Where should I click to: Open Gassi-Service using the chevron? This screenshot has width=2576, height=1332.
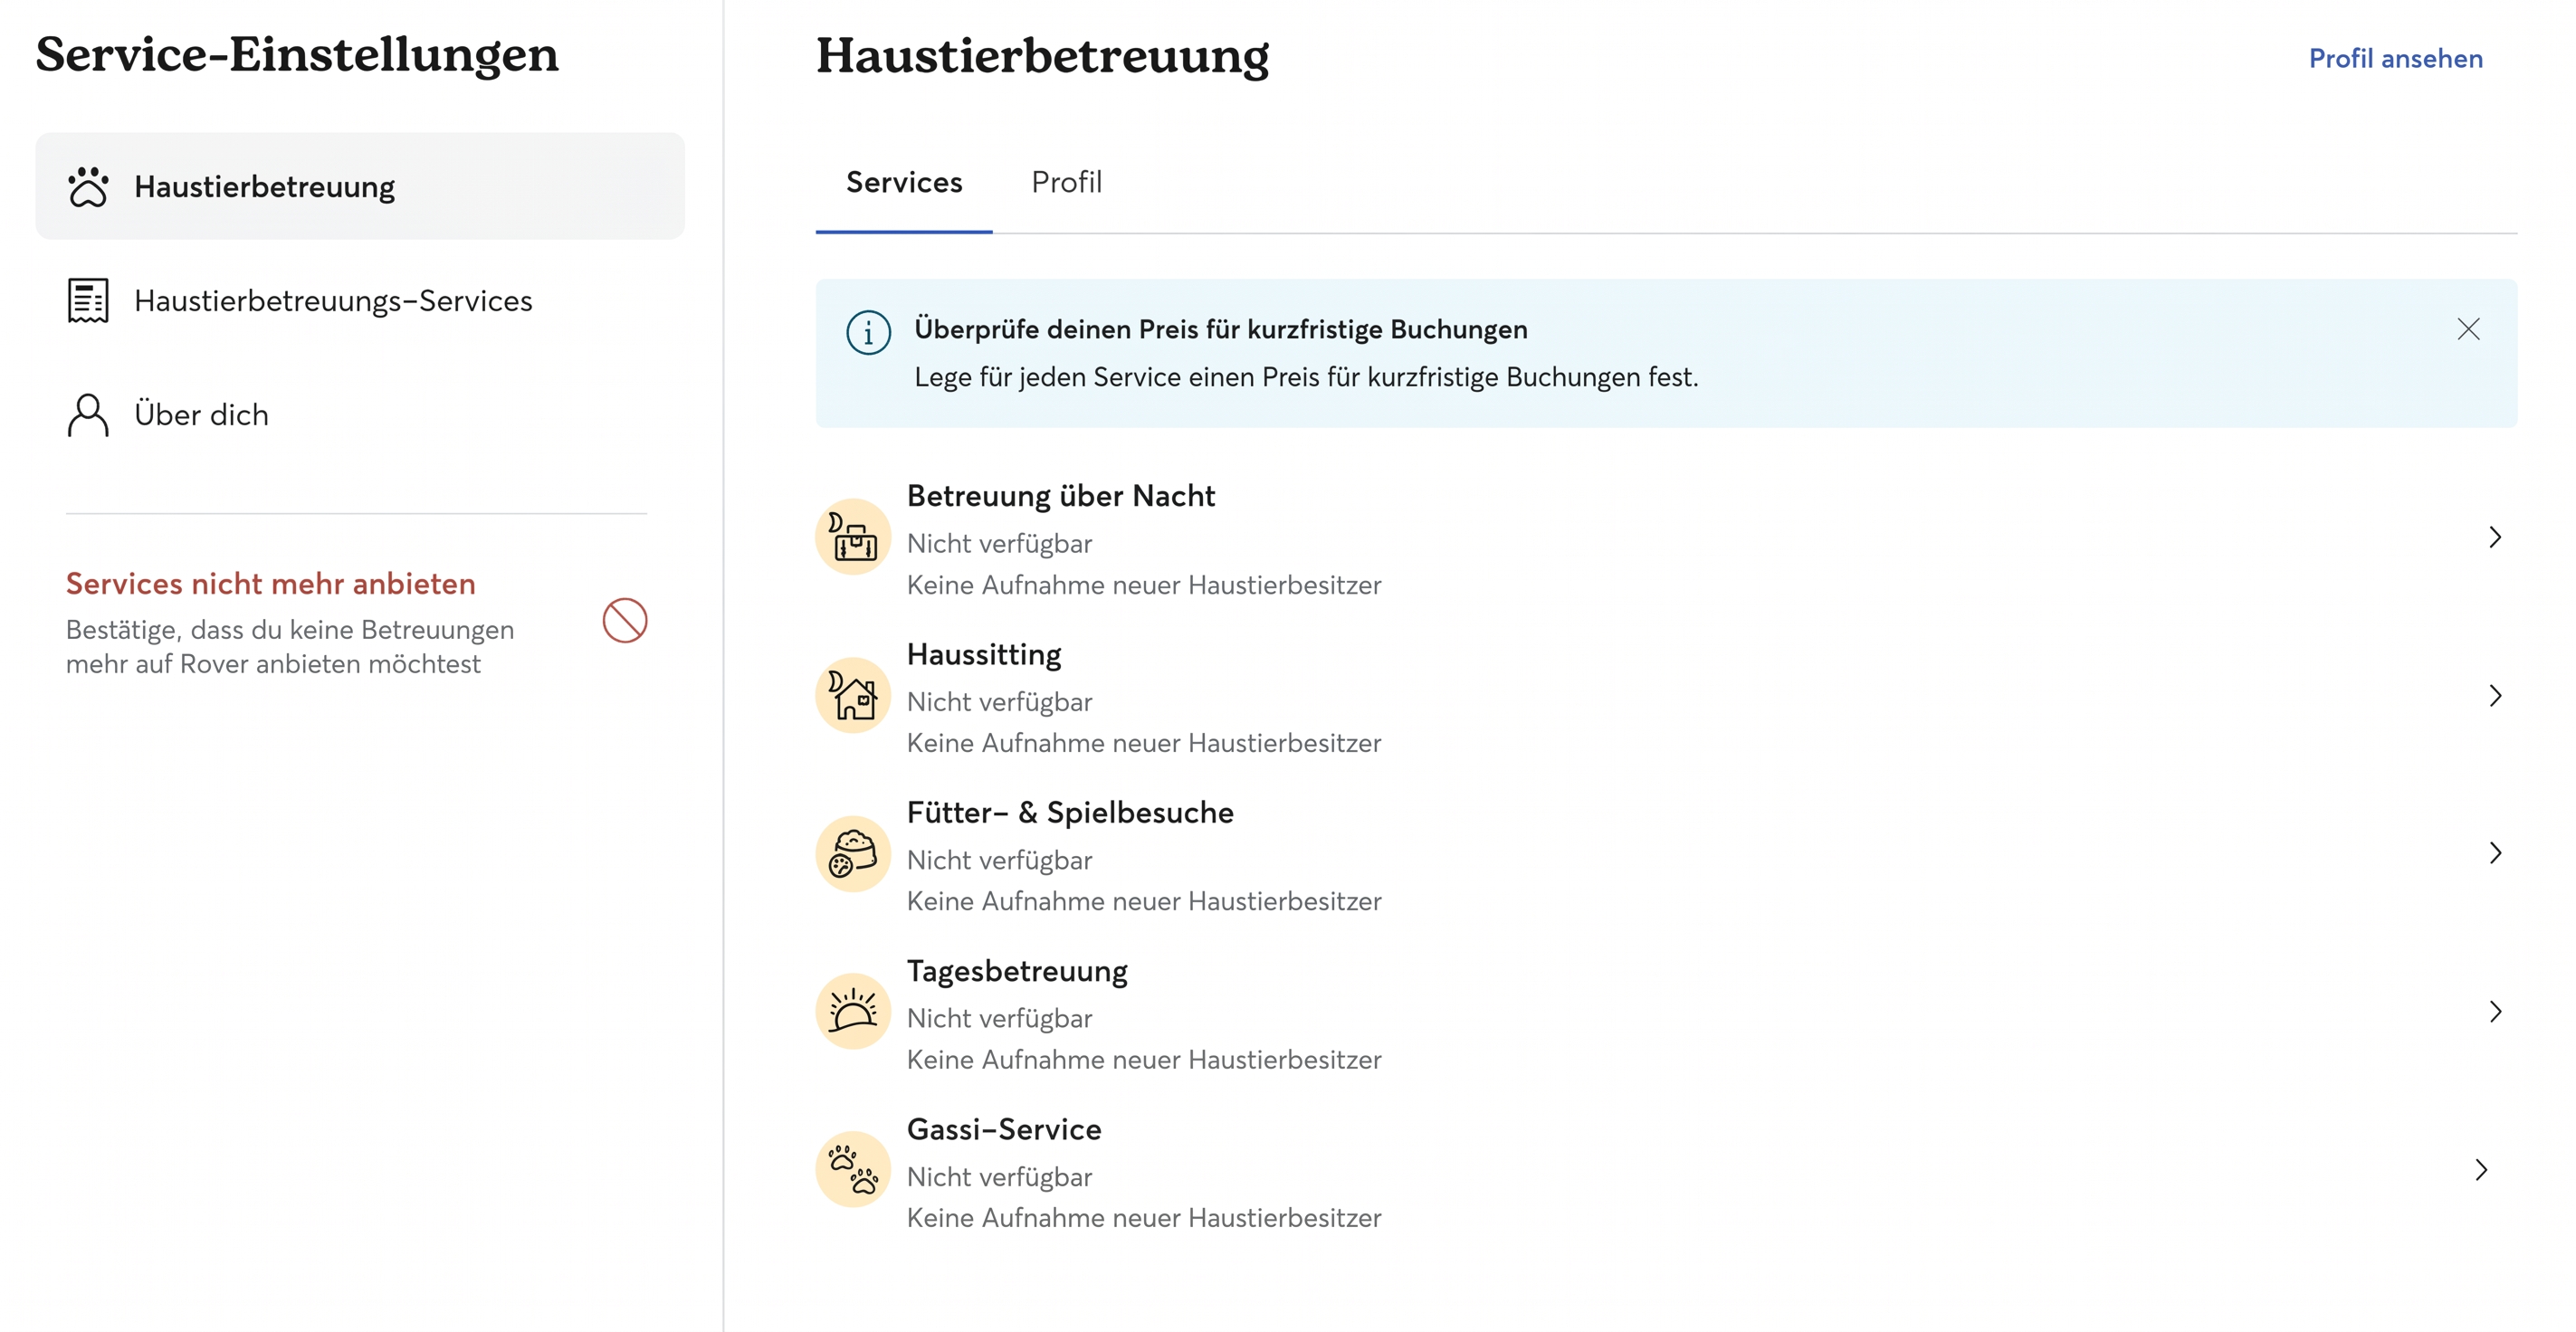click(x=2481, y=1170)
